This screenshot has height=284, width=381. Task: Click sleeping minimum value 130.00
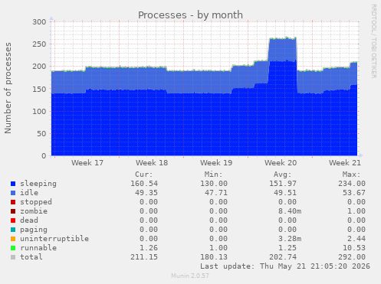coord(214,184)
